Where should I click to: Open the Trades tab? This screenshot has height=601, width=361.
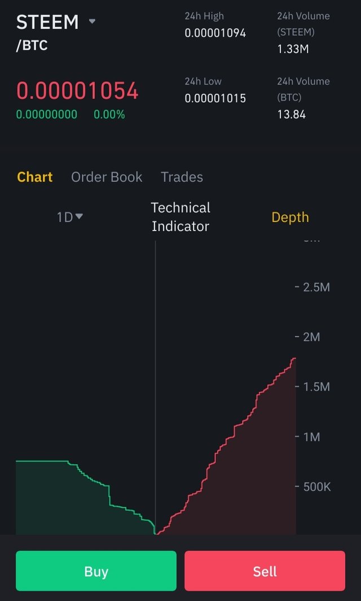point(182,177)
